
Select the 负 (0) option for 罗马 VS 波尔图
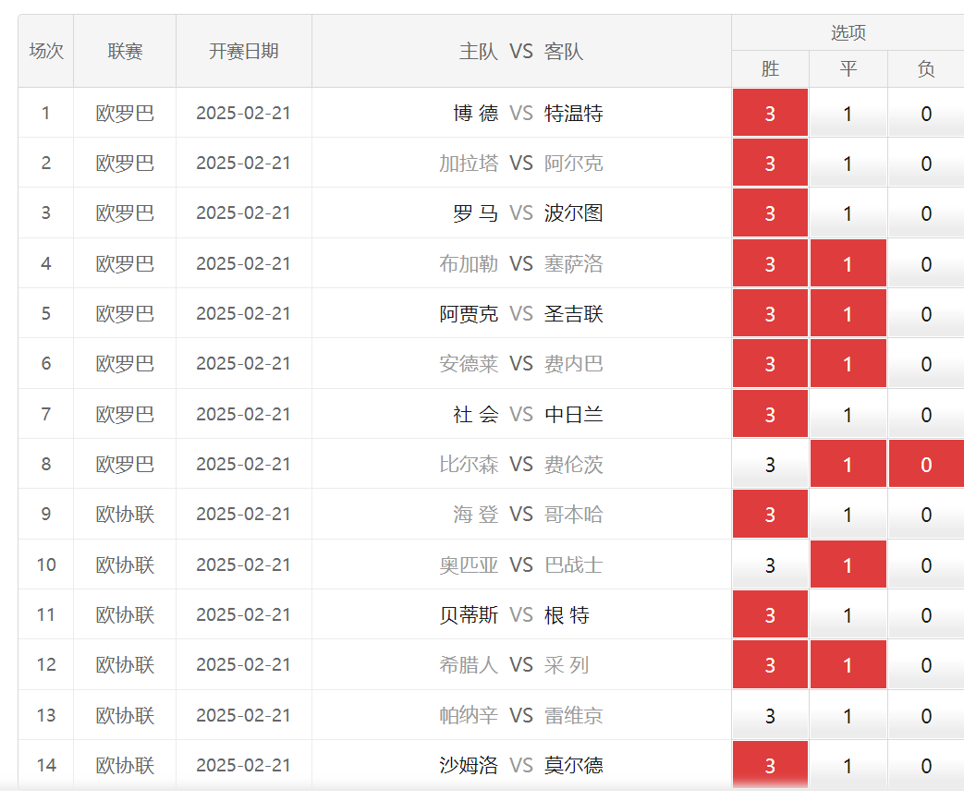[x=925, y=213]
